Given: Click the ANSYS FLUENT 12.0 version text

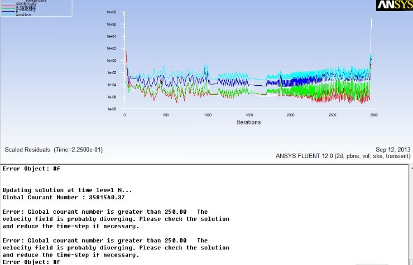Looking at the screenshot, I should (343, 156).
